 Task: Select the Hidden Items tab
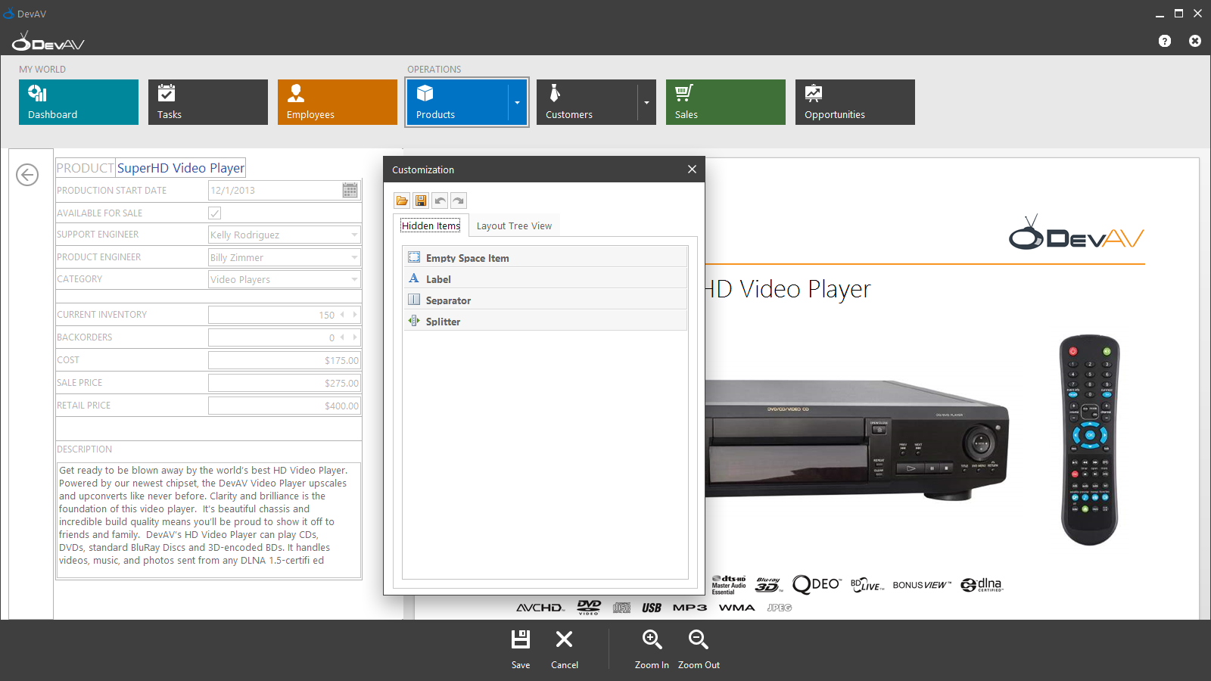431,226
